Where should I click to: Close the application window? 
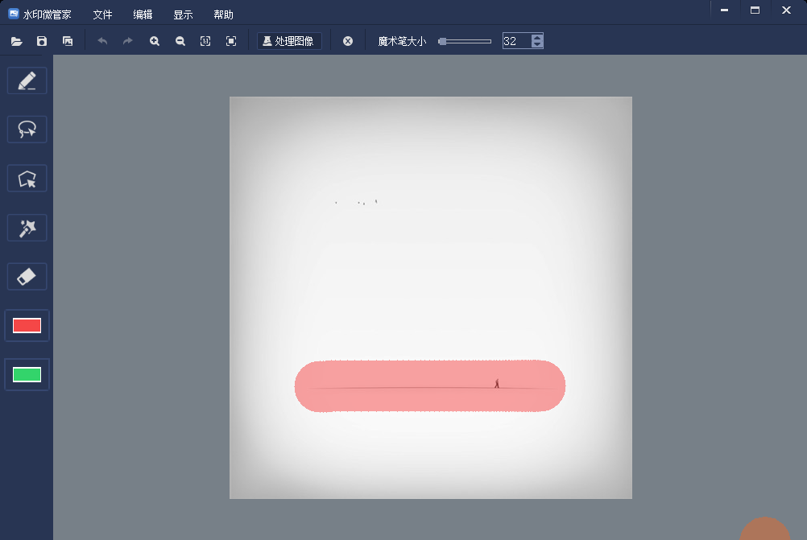click(x=786, y=10)
